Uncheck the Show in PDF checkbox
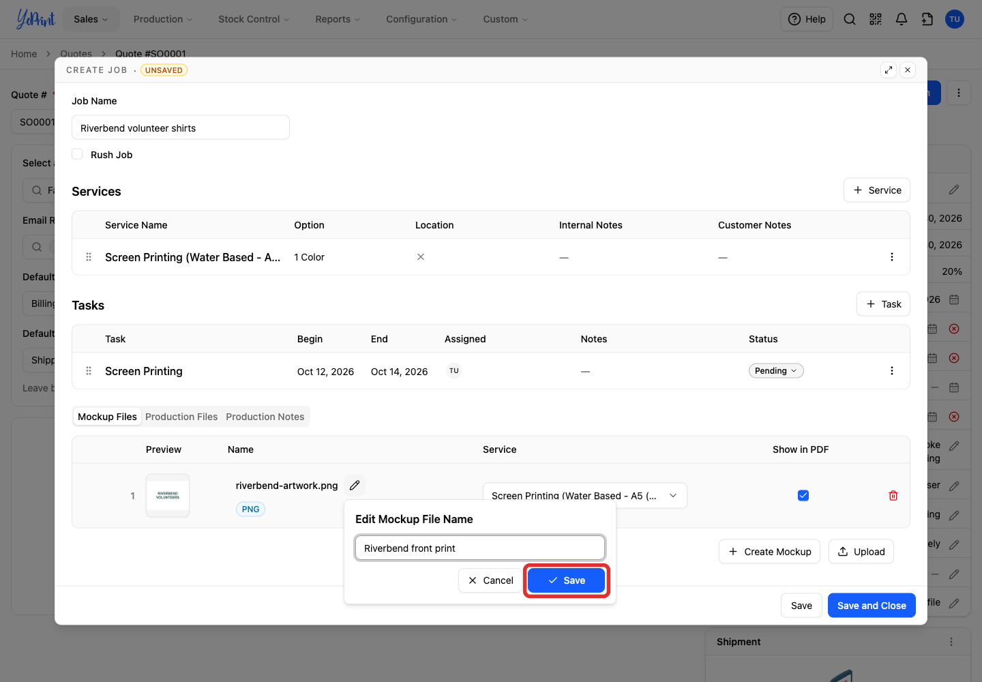The height and width of the screenshot is (682, 982). 803,496
